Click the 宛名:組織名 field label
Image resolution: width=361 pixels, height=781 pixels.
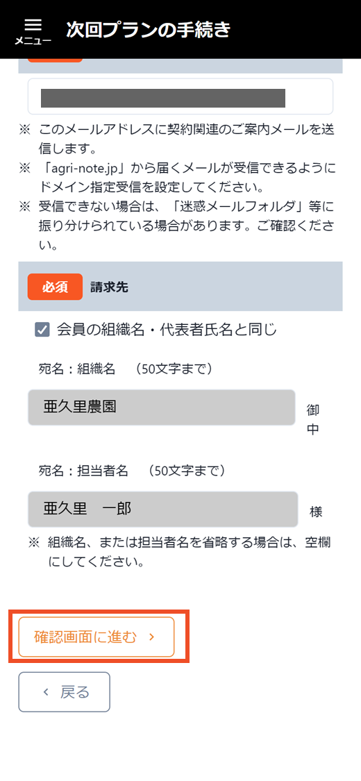(x=77, y=369)
